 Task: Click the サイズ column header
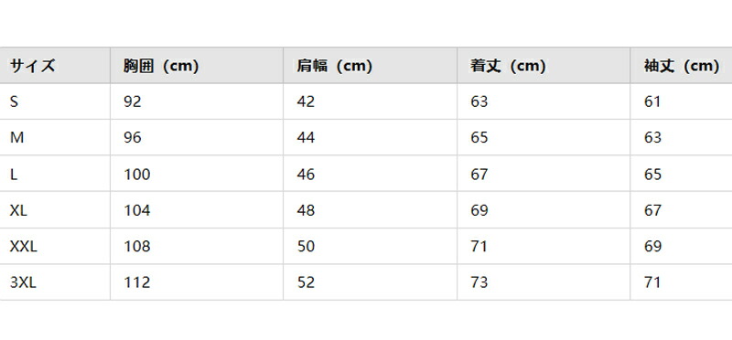coord(55,66)
